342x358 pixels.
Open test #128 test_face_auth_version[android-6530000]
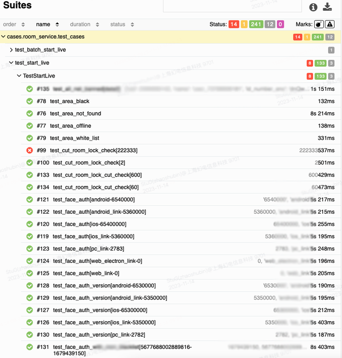181,286
